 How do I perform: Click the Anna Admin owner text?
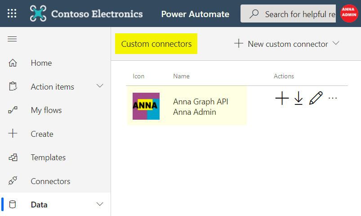click(x=195, y=112)
